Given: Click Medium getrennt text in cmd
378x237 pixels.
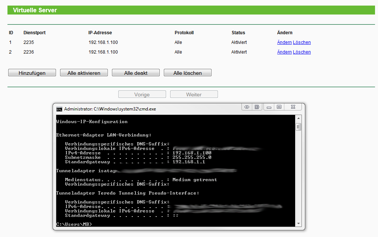Looking at the screenshot, I should [195, 180].
